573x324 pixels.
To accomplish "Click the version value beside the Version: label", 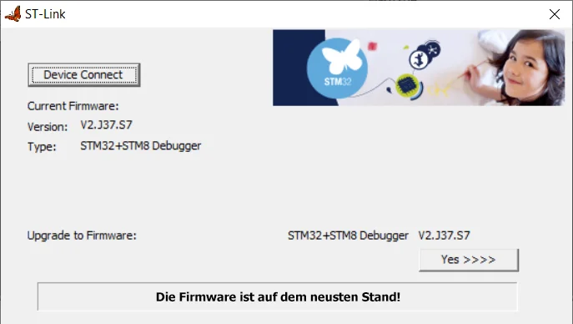I will tap(106, 125).
